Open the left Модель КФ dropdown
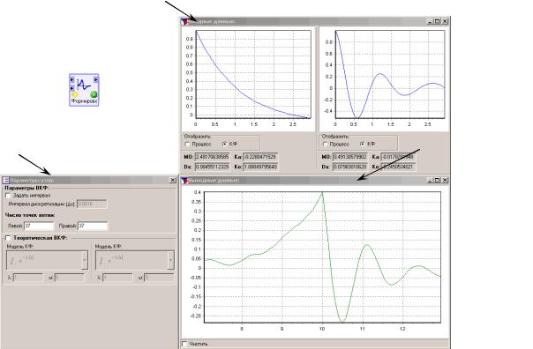This screenshot has width=533, height=349. 85,260
